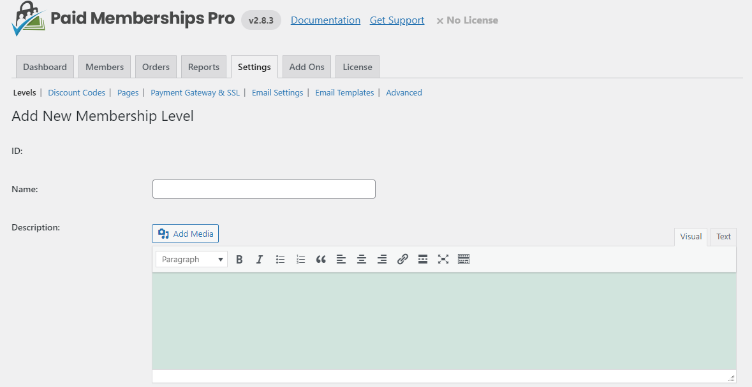Insert a numbered list
The height and width of the screenshot is (387, 752).
pos(300,259)
